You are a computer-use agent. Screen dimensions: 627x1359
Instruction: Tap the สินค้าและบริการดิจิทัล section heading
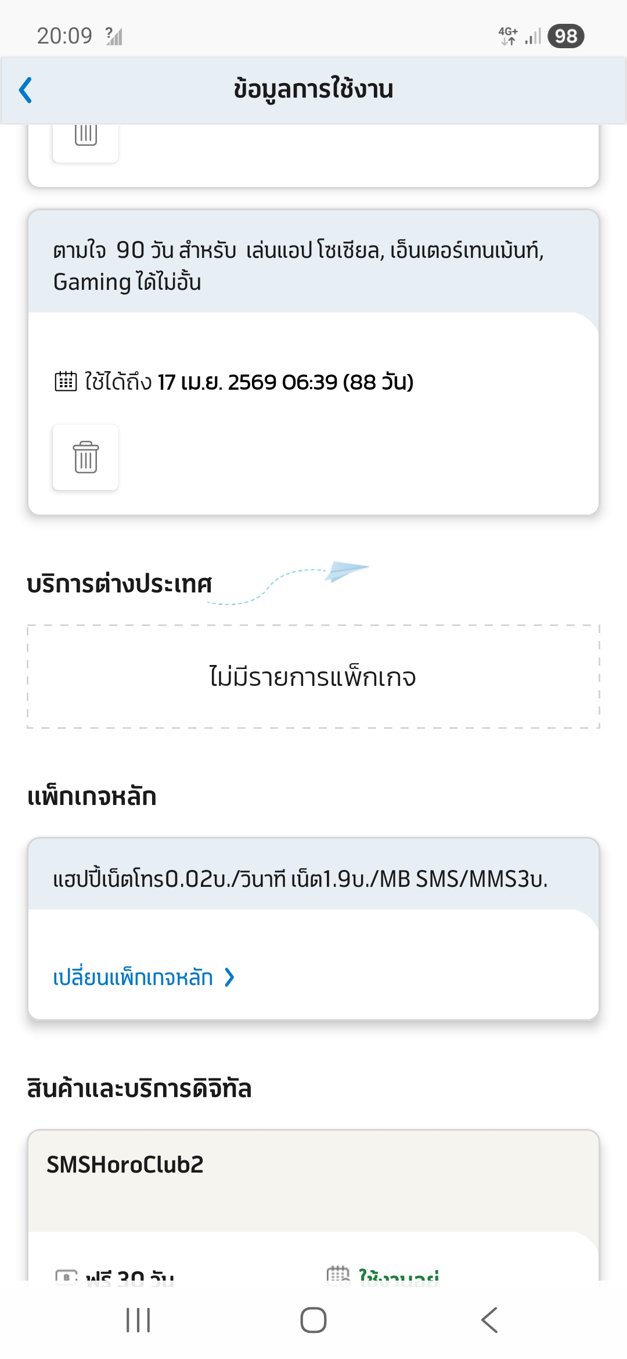tap(139, 1088)
